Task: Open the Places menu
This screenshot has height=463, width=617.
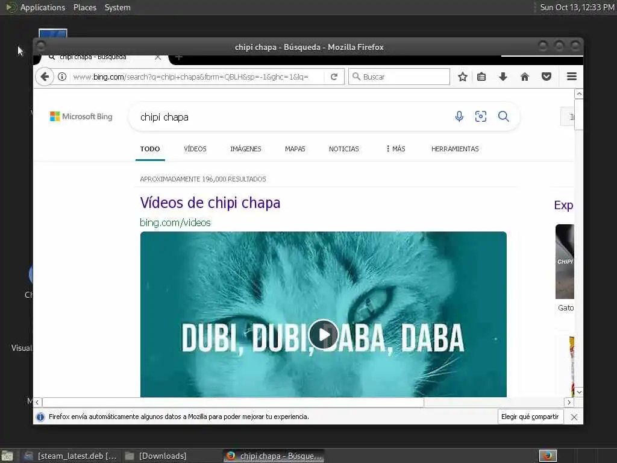Action: click(84, 7)
